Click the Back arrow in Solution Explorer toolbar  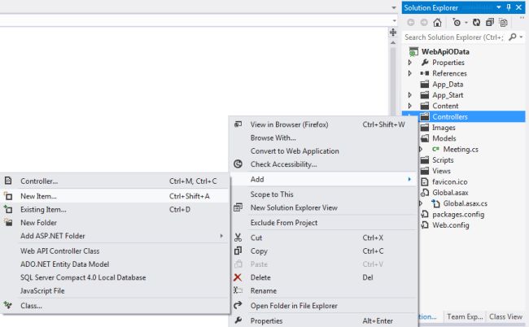pyautogui.click(x=410, y=23)
